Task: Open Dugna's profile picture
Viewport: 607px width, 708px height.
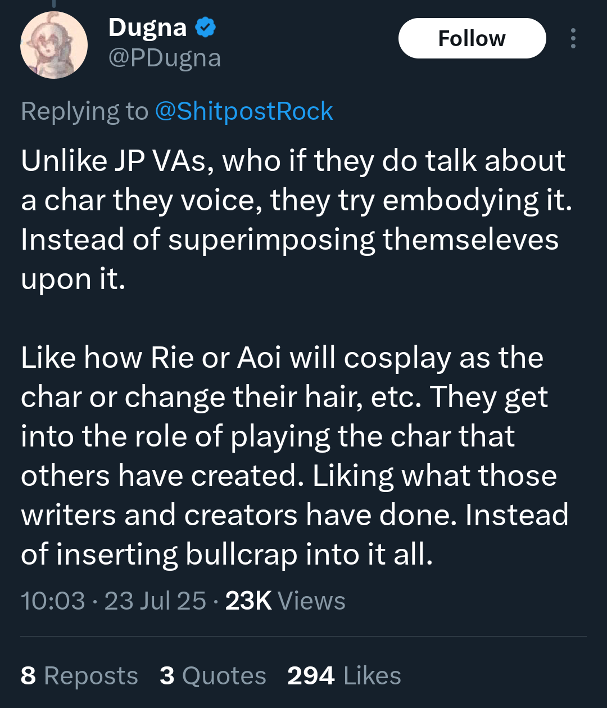Action: 54,45
